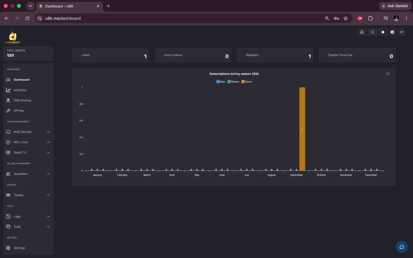
Task: Open the media control playlist icon
Action: 386,18
